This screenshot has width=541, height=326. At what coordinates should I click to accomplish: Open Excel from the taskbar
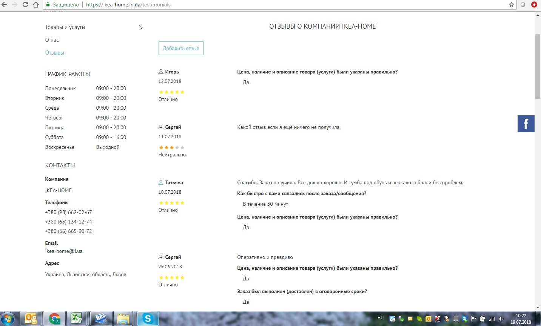(x=77, y=318)
